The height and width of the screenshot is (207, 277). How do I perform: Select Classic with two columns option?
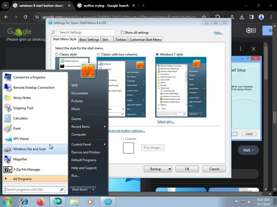click(98, 54)
